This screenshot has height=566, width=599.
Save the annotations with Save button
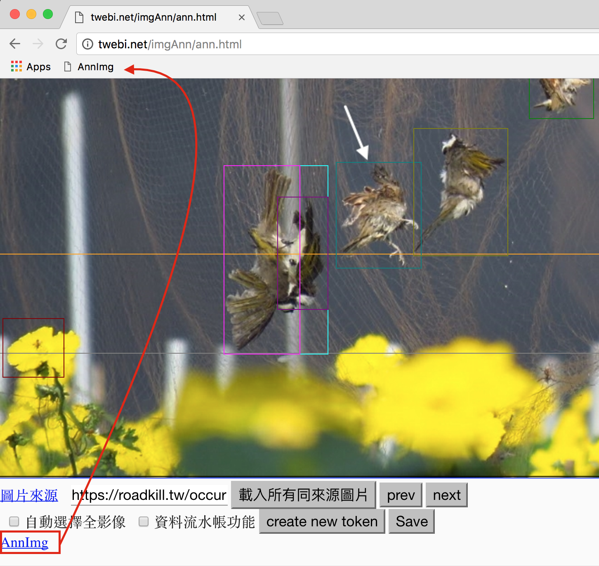(412, 521)
